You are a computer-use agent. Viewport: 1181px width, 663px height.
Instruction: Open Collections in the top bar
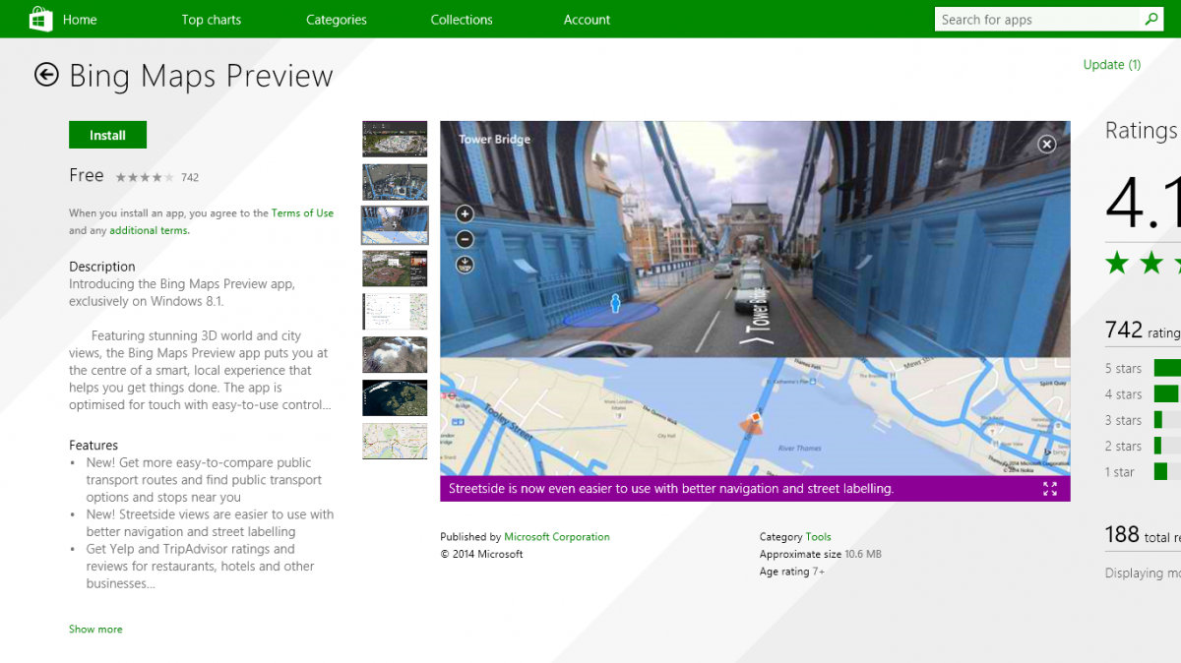[x=462, y=20]
